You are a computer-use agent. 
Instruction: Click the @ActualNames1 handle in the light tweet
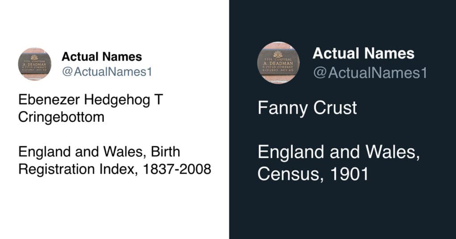tap(107, 71)
